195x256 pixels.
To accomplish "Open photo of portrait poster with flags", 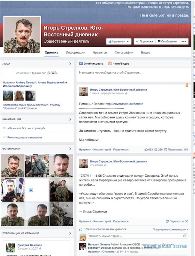I will pyautogui.click(x=12, y=190).
